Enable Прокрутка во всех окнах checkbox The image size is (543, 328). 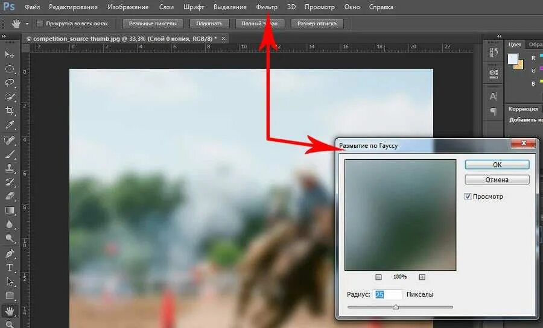(x=40, y=24)
